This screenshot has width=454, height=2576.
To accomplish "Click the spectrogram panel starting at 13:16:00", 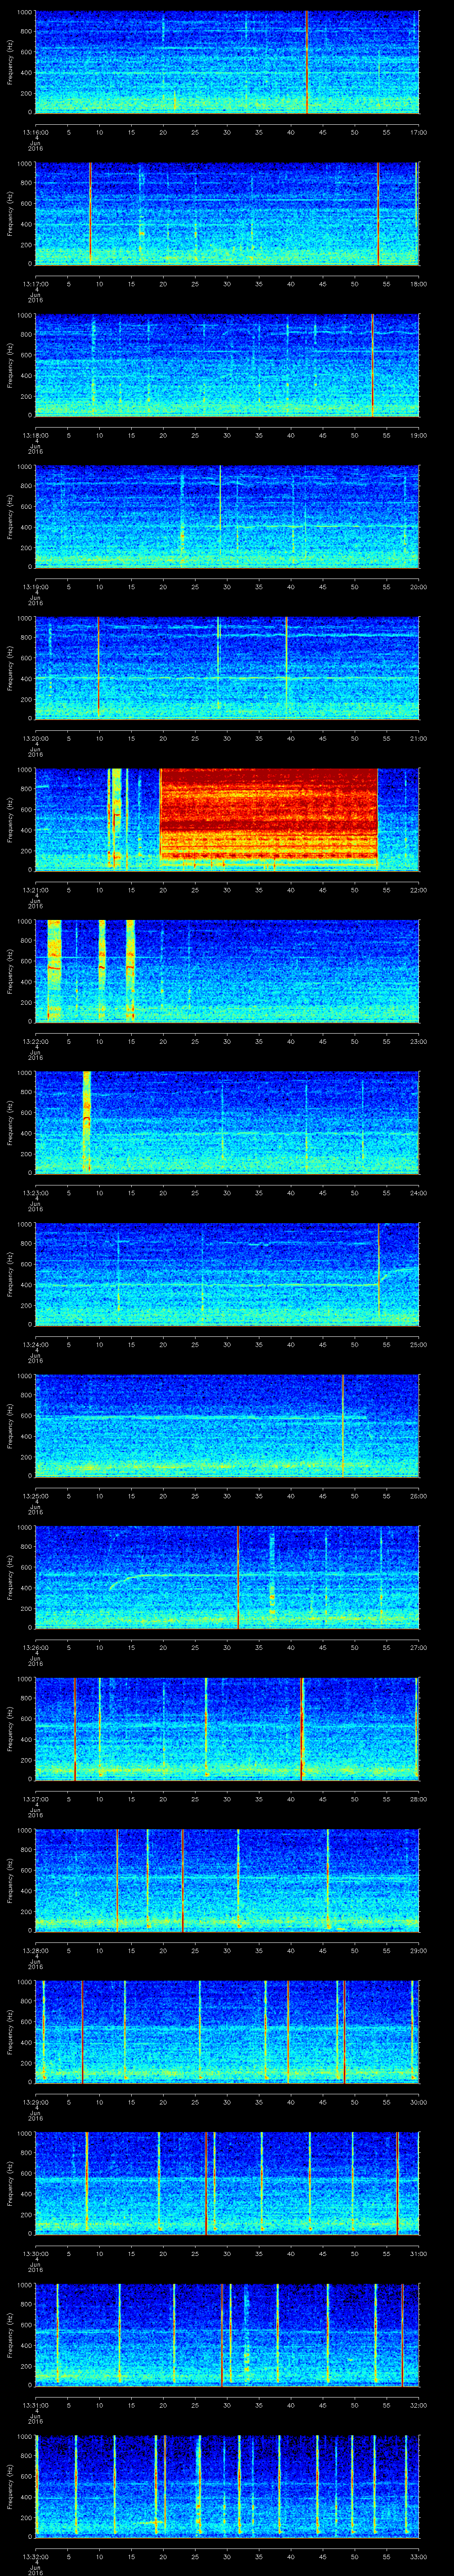I will 227,62.
